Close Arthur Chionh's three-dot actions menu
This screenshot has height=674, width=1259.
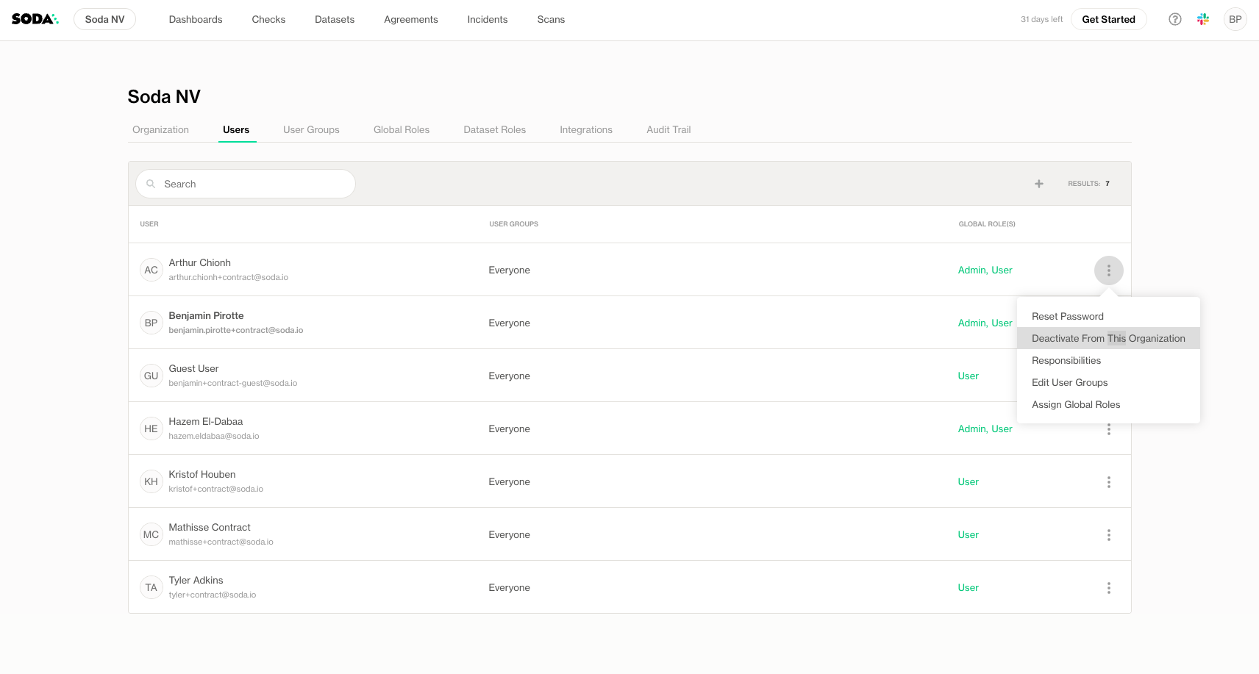[x=1108, y=270]
